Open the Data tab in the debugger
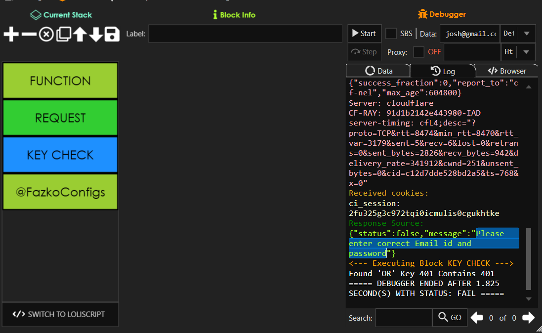The height and width of the screenshot is (333, 542). tap(377, 70)
